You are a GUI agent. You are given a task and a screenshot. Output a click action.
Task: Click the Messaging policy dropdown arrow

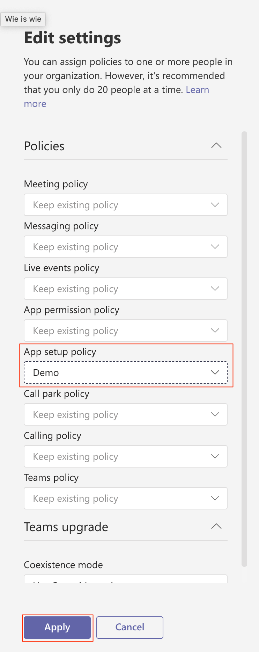click(x=215, y=247)
